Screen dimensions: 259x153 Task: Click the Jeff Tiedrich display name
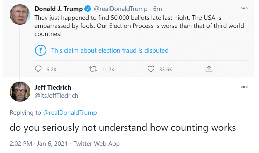53,87
